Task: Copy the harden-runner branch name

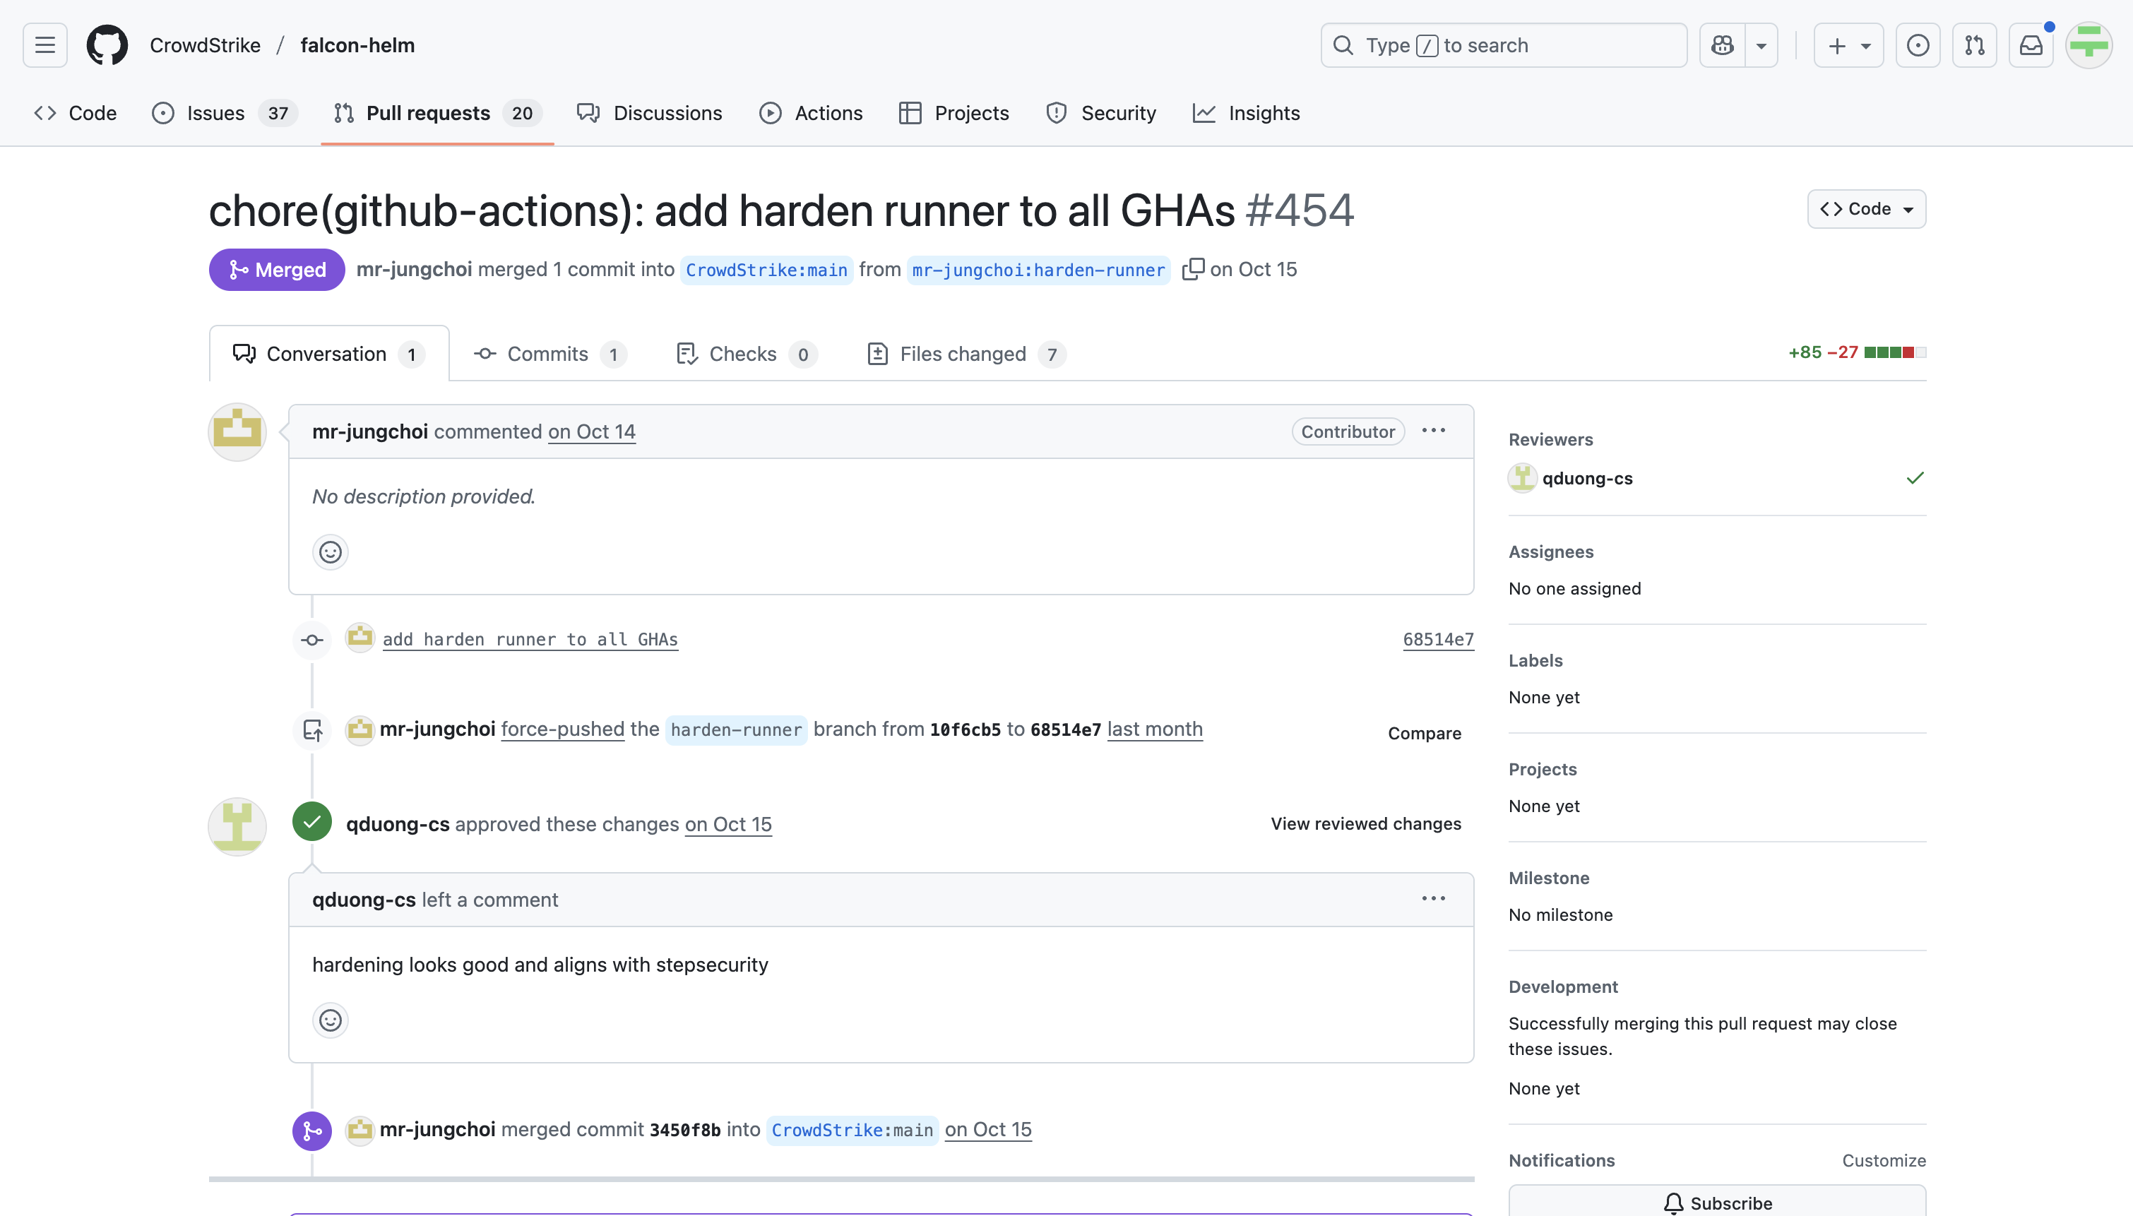Action: tap(1193, 269)
